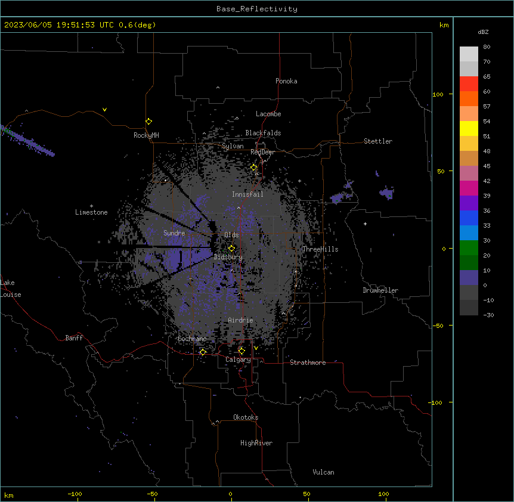Click the purple echo streak in the northwest corner

[x=27, y=141]
